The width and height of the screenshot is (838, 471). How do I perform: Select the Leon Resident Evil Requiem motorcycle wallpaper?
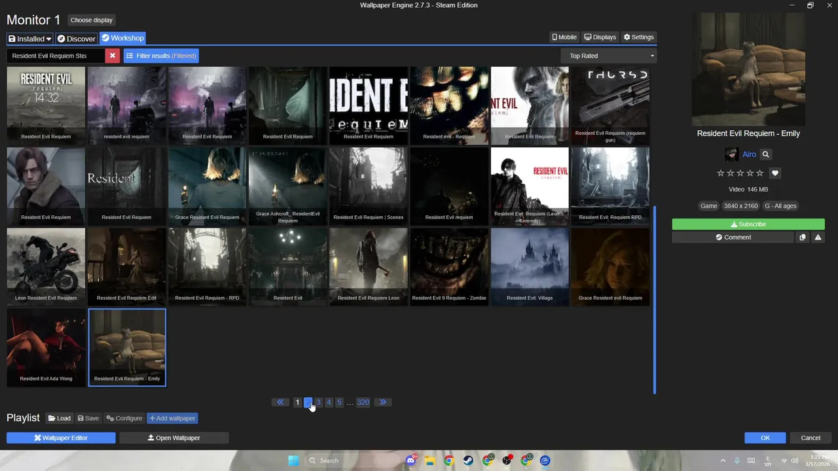coord(46,267)
